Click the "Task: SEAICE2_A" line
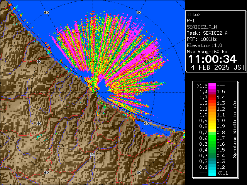Screen dimensions: 247x185 click(207, 33)
